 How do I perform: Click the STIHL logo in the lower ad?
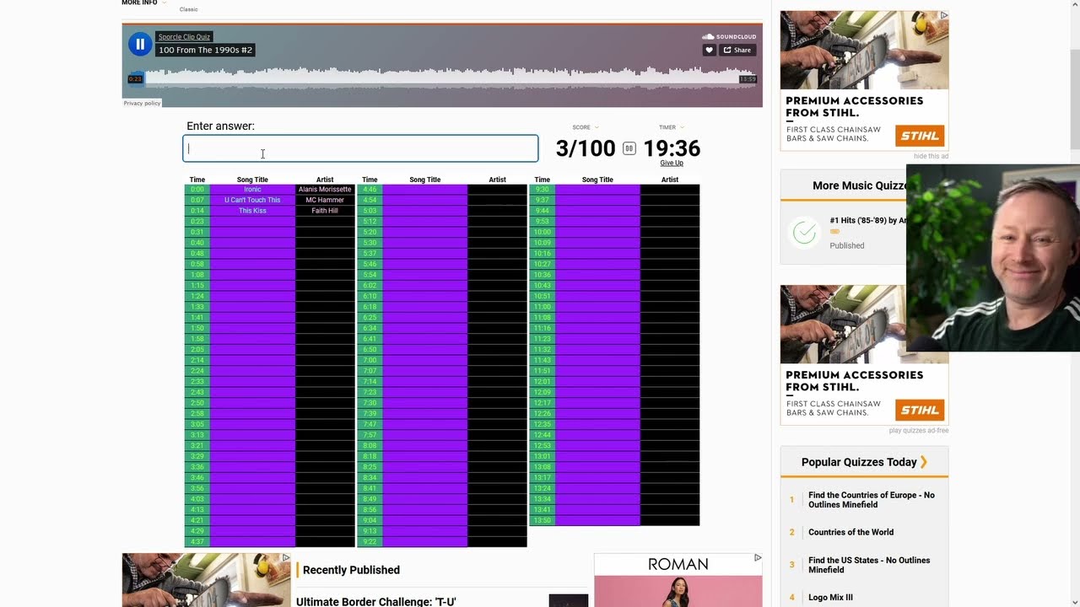(x=920, y=411)
